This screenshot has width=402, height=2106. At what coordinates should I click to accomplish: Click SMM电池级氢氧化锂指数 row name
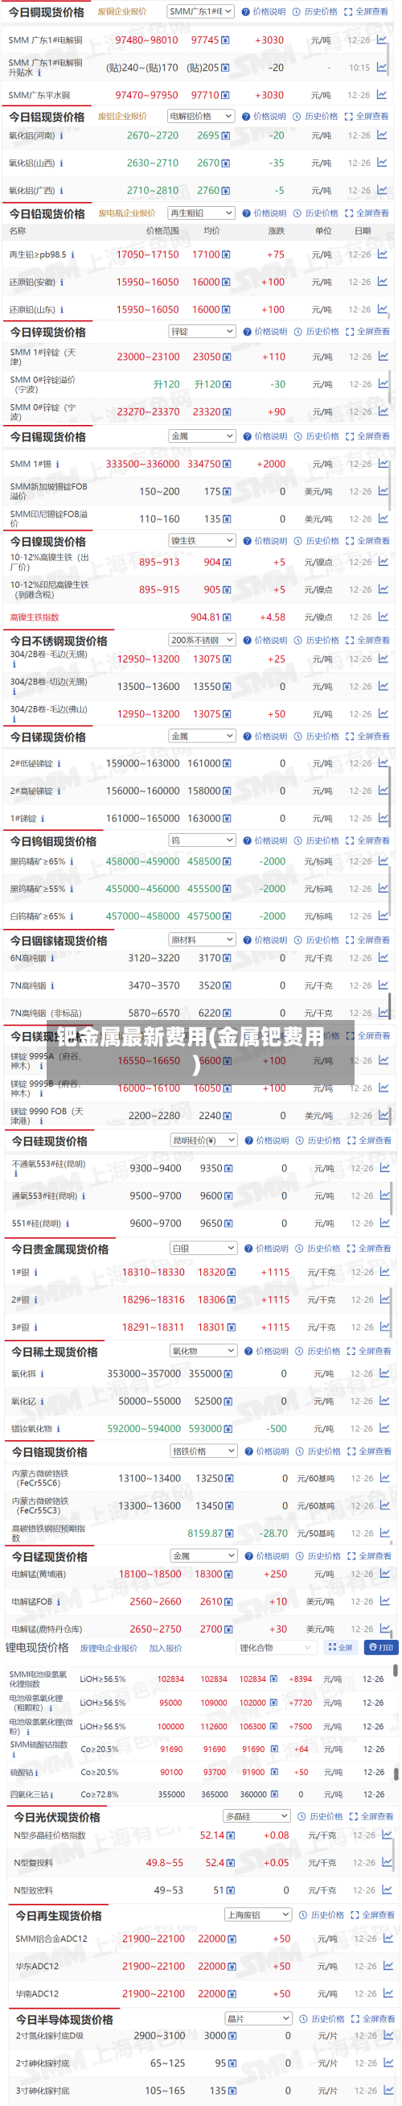point(38,1679)
